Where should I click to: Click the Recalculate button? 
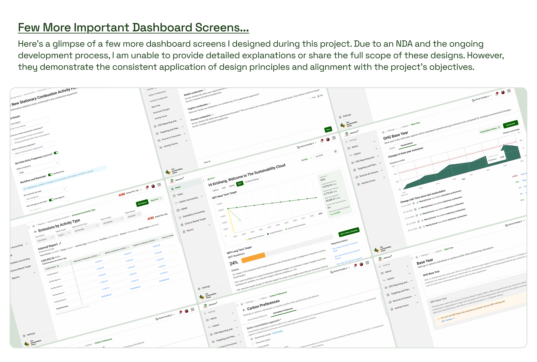[510, 124]
